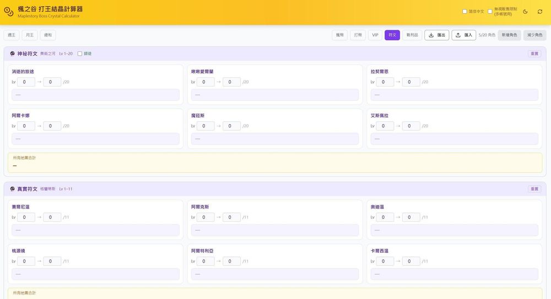Reset the 神祕符文 section with 重置
Viewport: 551px width, 299px height.
point(534,54)
